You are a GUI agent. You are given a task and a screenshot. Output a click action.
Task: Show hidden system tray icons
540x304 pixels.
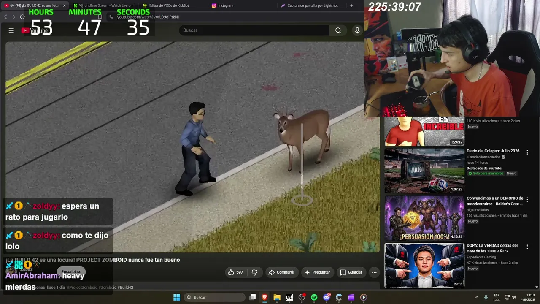point(477,297)
